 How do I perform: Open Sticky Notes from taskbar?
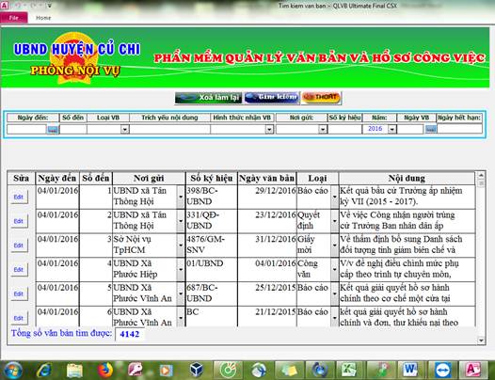(x=290, y=370)
